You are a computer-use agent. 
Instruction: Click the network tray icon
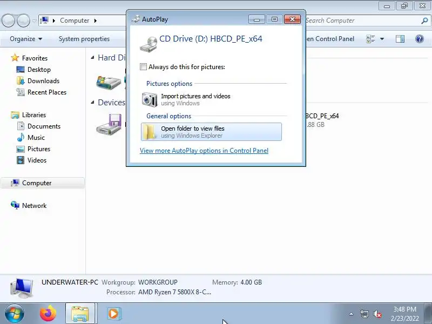pyautogui.click(x=364, y=314)
